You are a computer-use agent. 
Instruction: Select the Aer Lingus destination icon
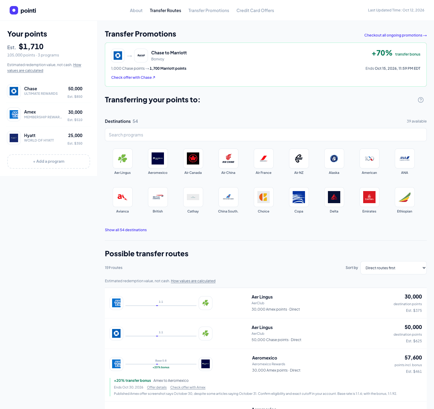click(123, 158)
